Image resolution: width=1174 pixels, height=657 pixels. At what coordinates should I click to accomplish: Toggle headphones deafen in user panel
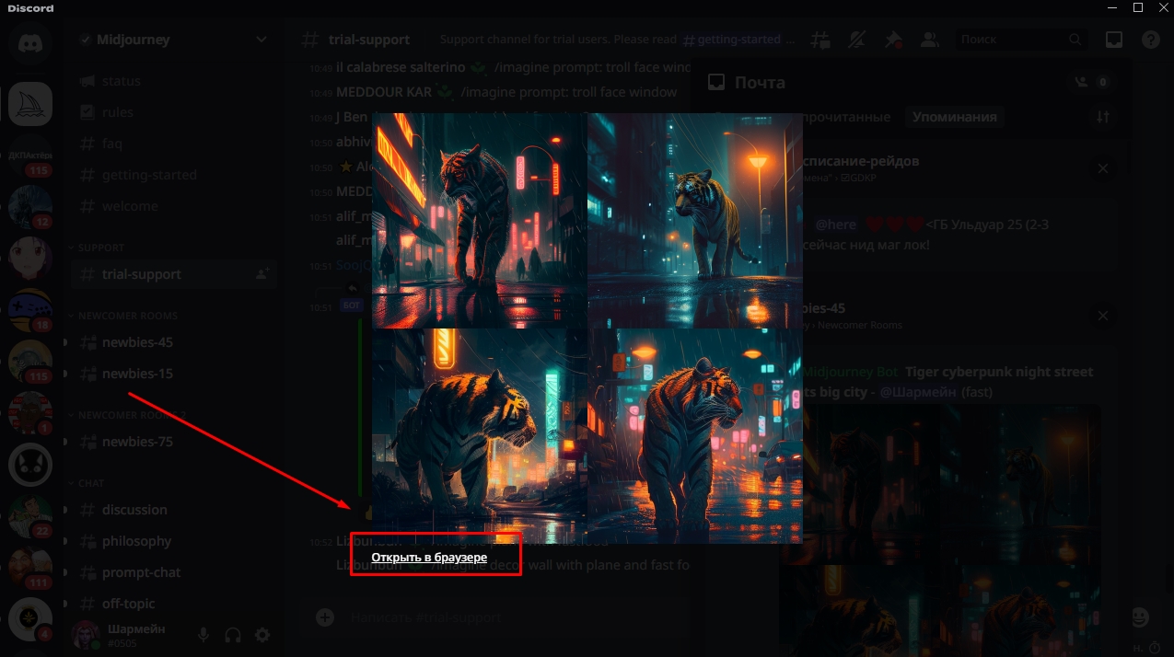coord(233,634)
